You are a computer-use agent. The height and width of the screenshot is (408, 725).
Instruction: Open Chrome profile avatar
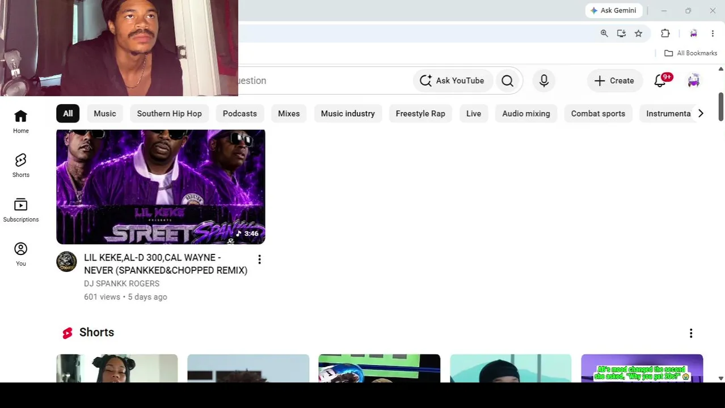click(693, 33)
